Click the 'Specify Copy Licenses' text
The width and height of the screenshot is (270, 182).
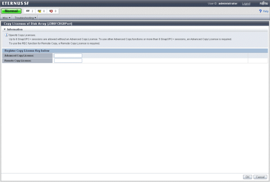point(22,35)
